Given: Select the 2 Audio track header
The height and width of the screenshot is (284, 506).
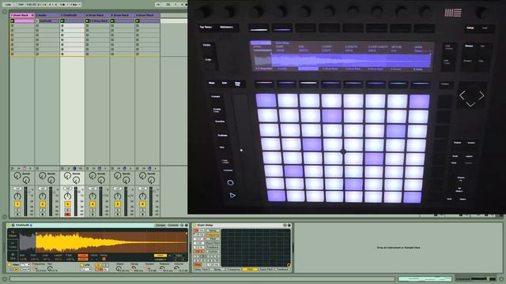Looking at the screenshot, I should (47, 15).
